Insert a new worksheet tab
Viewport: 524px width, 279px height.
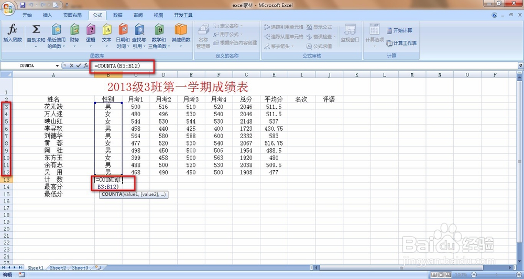tap(98, 267)
